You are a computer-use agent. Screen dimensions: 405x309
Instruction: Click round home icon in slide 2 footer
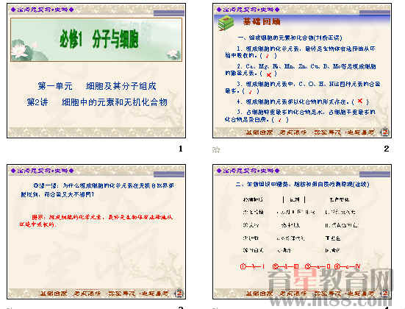tap(385, 132)
